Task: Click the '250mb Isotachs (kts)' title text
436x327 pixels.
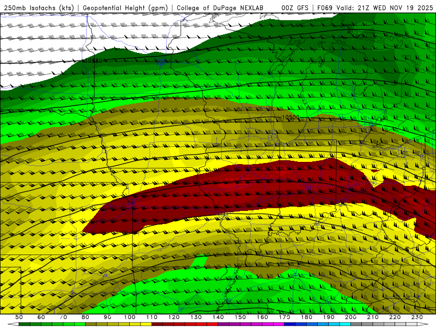Action: click(x=39, y=8)
